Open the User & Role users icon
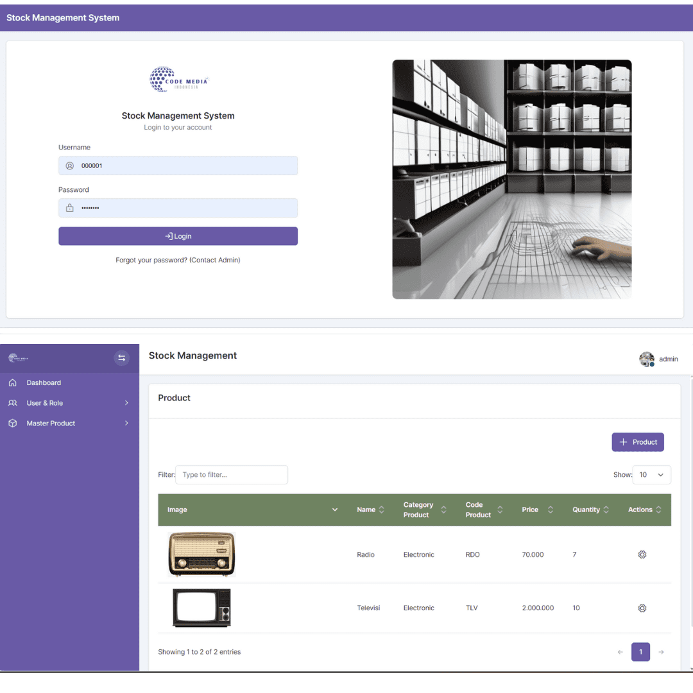 tap(13, 403)
